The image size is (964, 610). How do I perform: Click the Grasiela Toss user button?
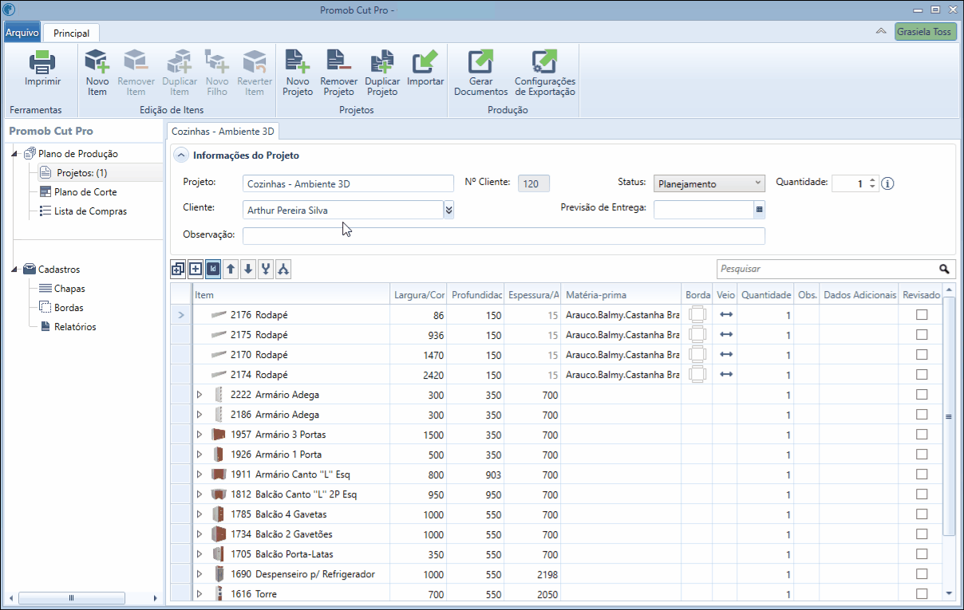pos(925,32)
